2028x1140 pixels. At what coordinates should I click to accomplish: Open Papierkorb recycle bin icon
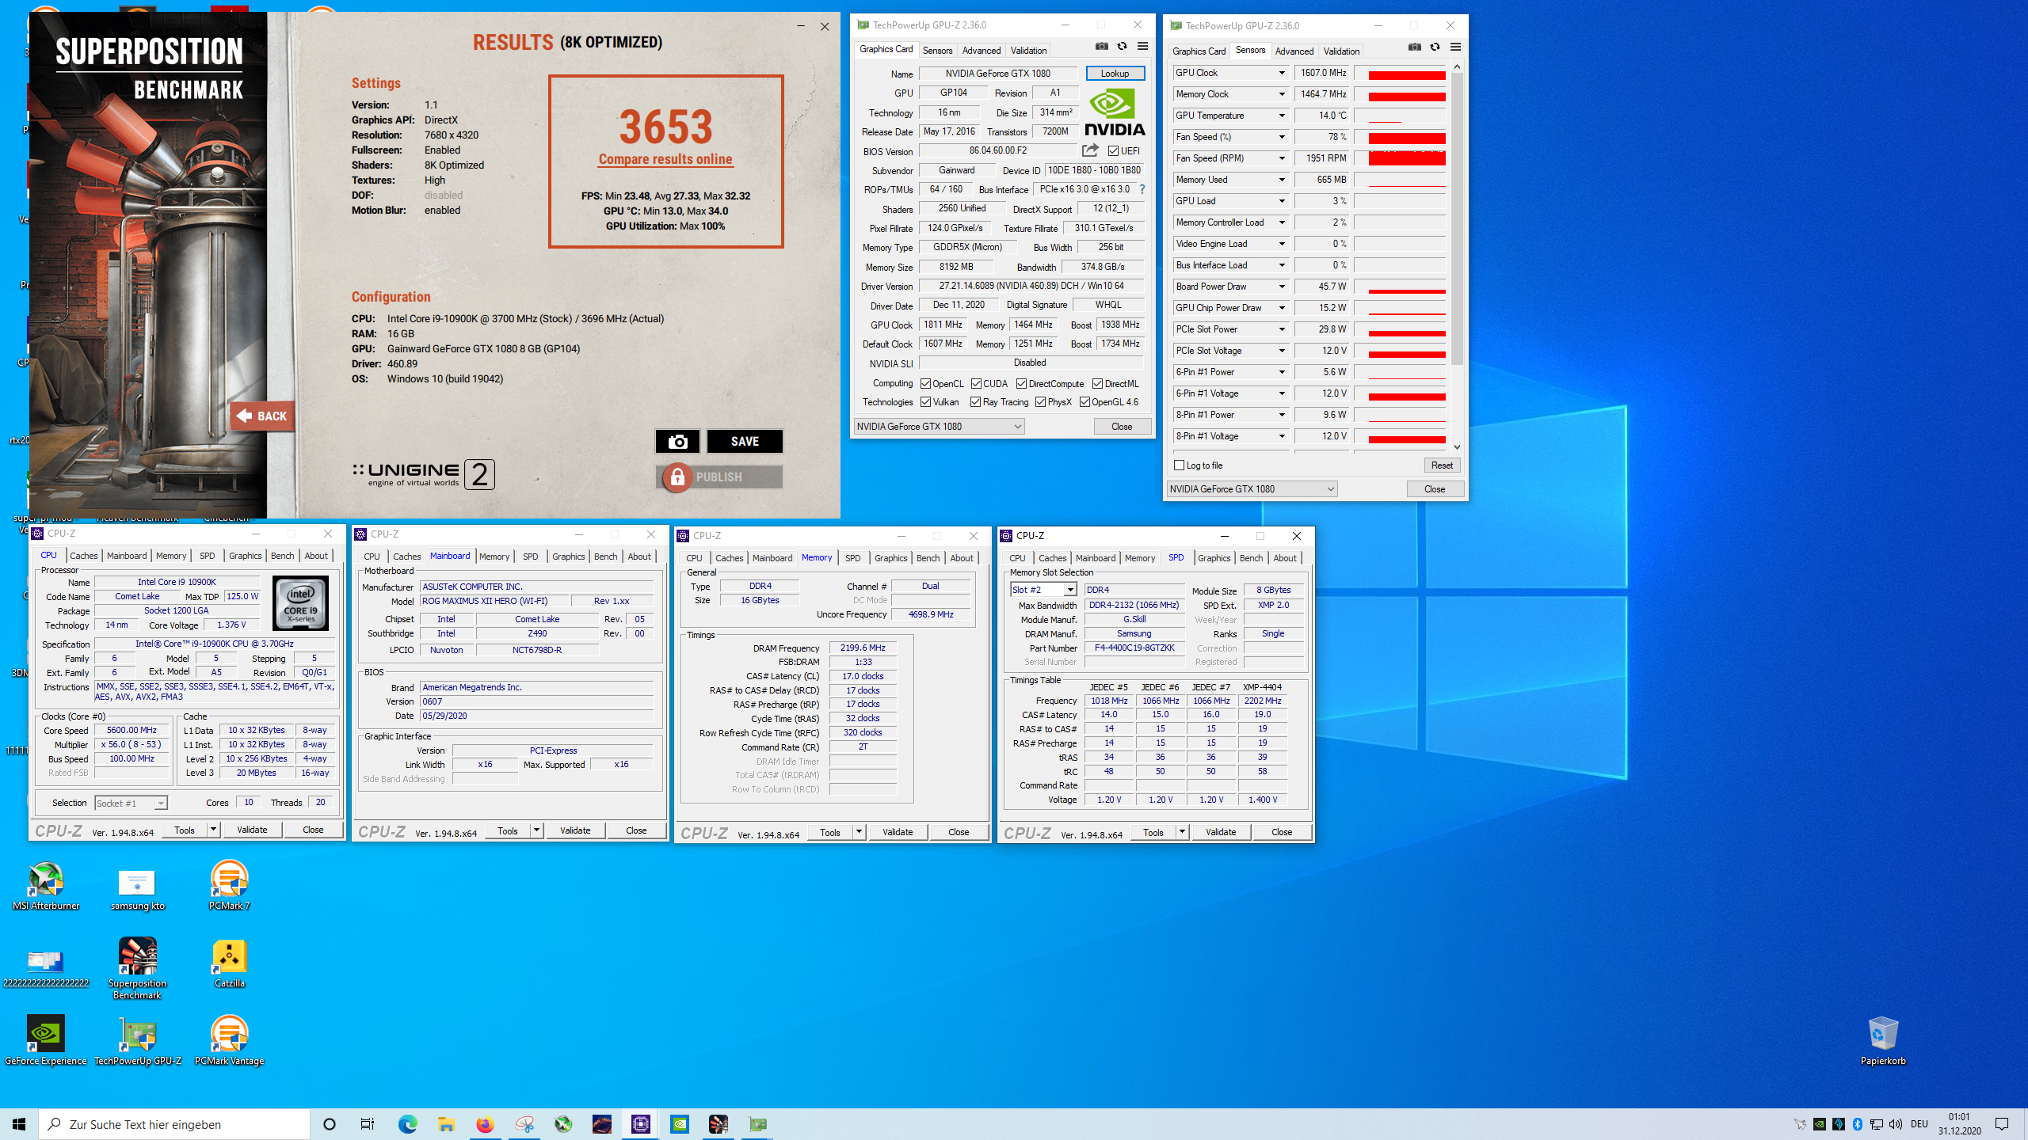1883,1041
